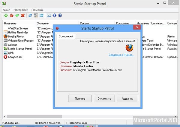The width and height of the screenshot is (180, 127).
Task: Click the SterJo Startup Patrol row icon
Action: point(5,49)
